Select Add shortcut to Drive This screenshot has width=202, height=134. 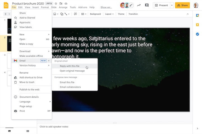[31, 77]
